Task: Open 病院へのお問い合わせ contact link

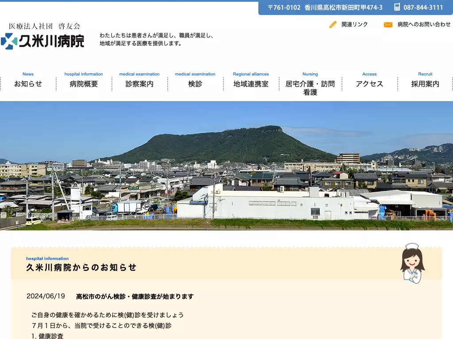Action: (x=424, y=25)
